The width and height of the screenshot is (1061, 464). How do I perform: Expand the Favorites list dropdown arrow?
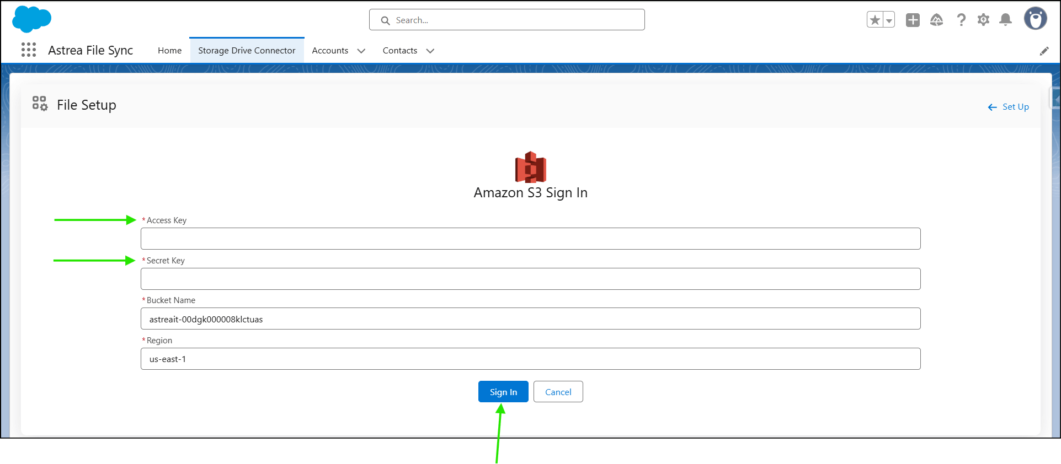point(889,20)
